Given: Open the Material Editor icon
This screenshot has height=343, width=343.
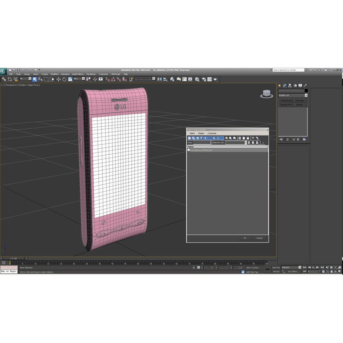Looking at the screenshot, I should click(x=197, y=79).
